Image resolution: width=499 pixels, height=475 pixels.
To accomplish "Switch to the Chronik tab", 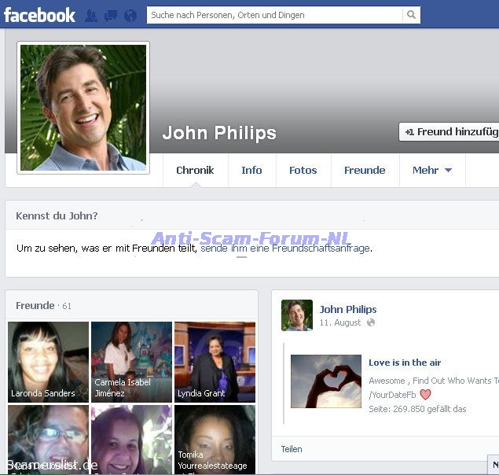I will (195, 170).
